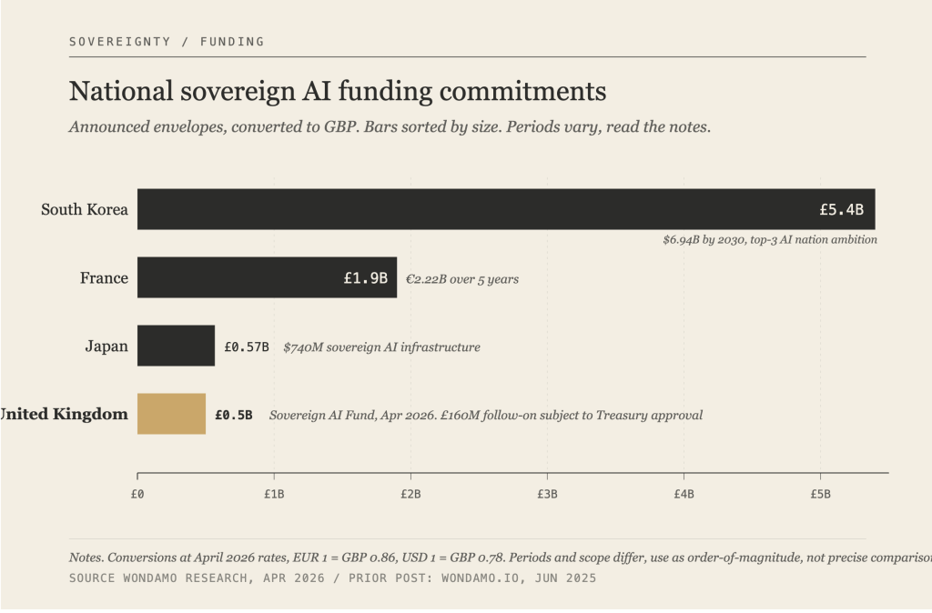Click the £5.4B value label
Viewport: 932px width, 613px height.
coord(842,210)
